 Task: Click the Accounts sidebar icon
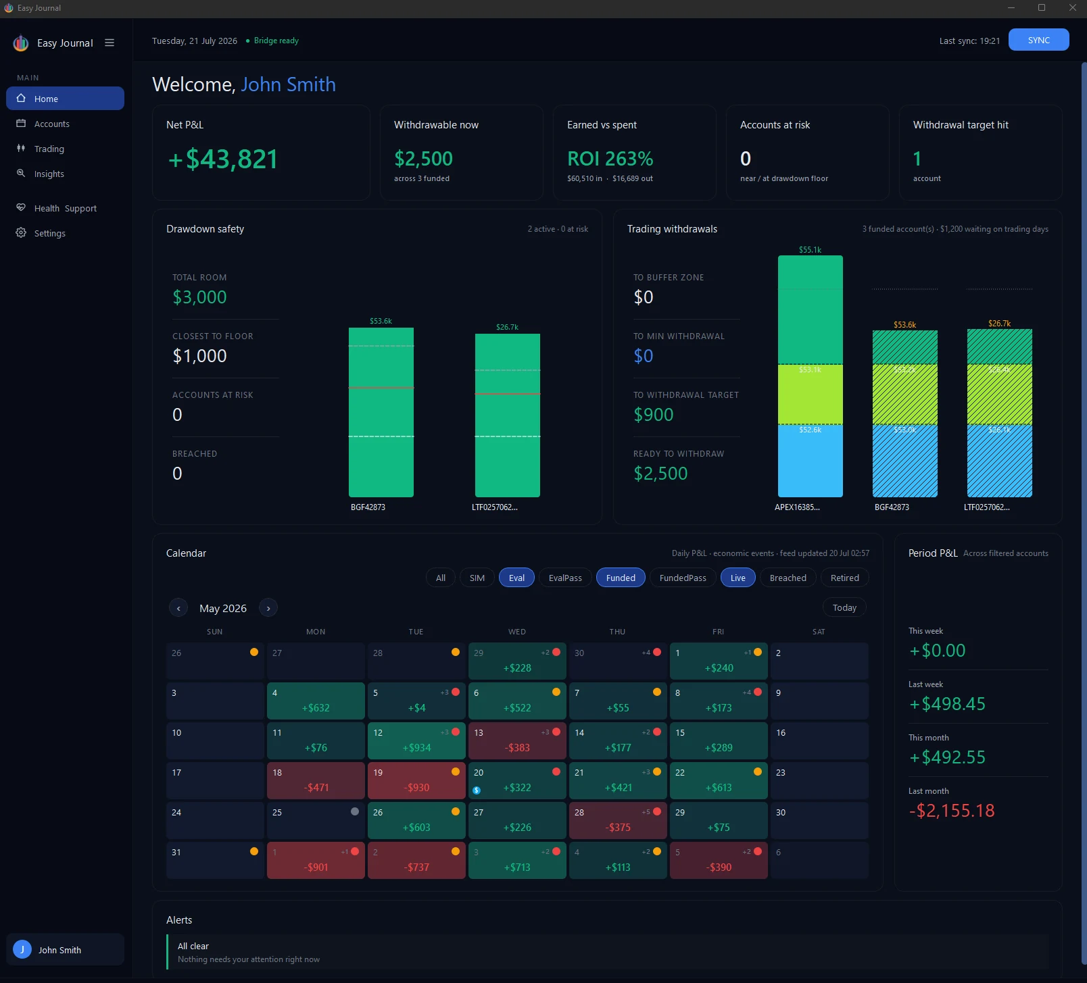[21, 124]
